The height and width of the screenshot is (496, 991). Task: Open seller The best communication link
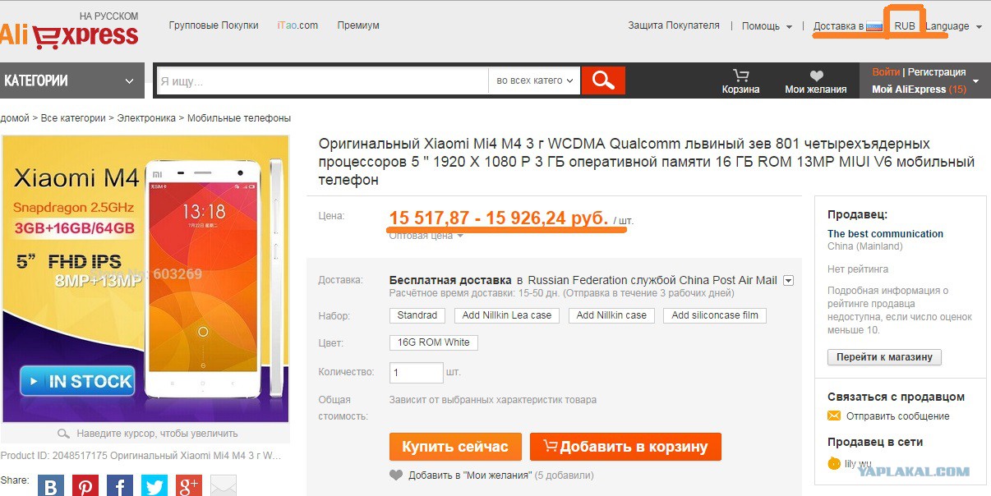click(885, 234)
